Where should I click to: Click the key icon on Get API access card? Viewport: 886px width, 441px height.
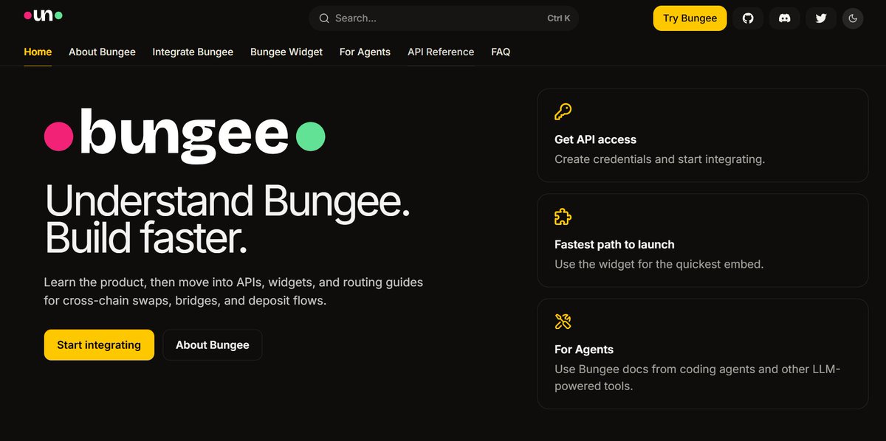563,112
